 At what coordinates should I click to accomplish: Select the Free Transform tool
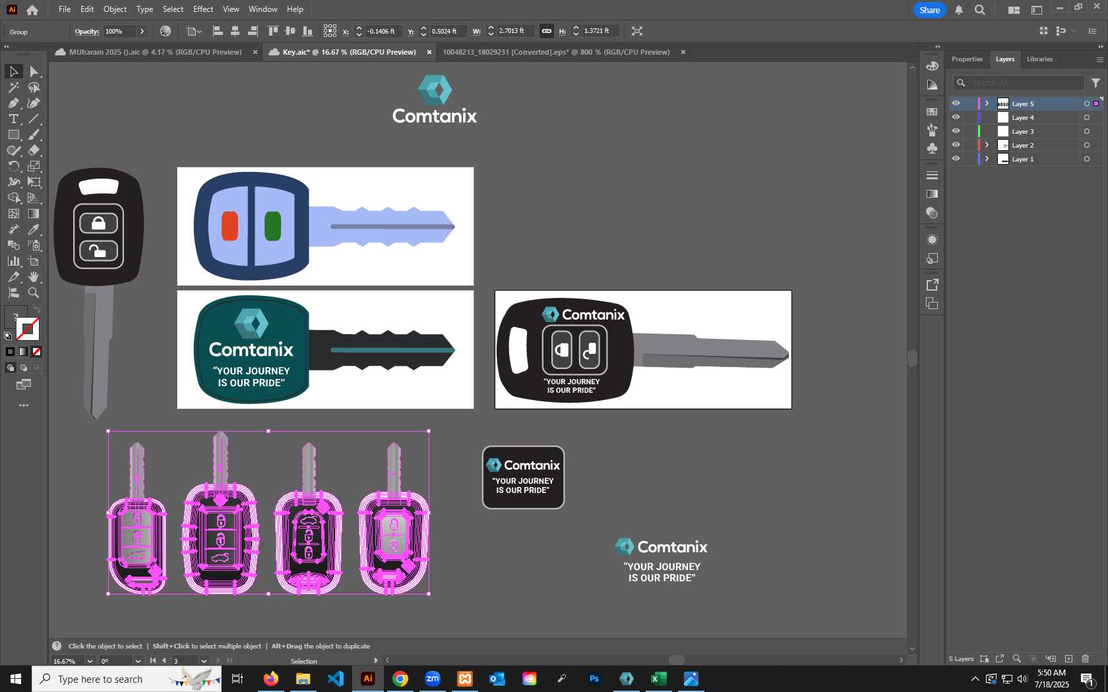(34, 182)
